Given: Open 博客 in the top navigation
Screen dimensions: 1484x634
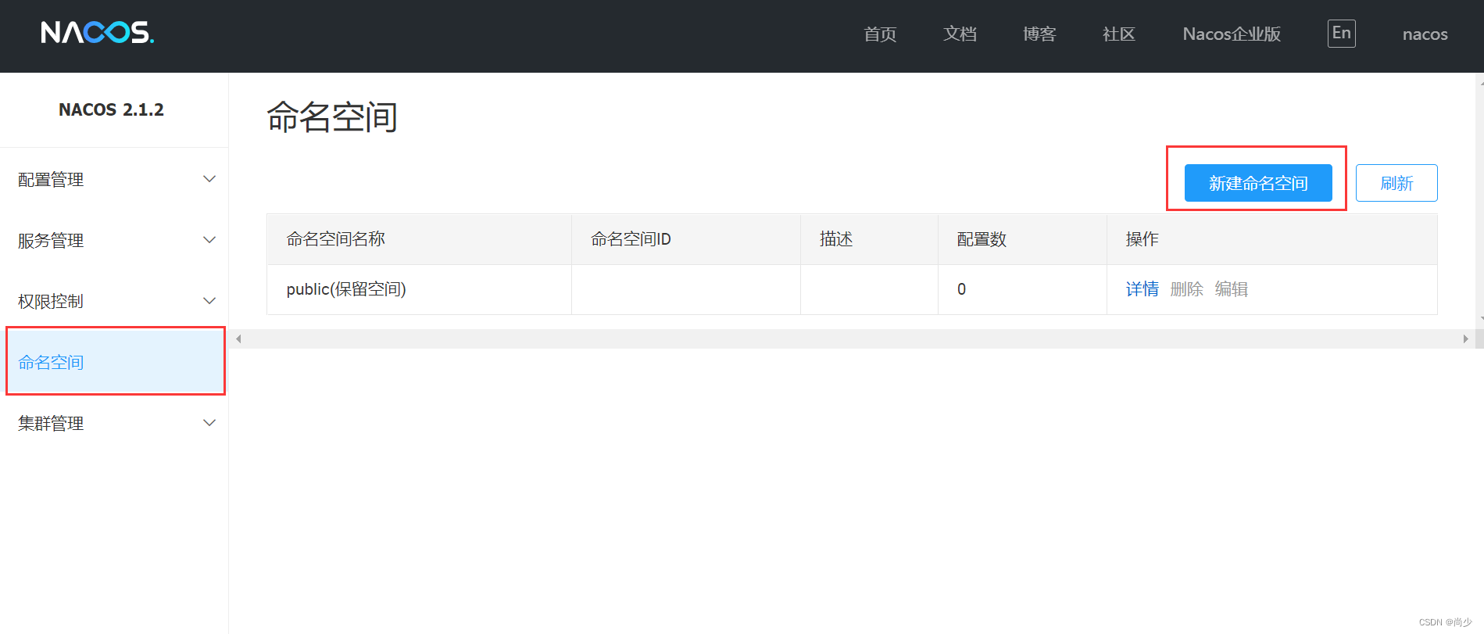Looking at the screenshot, I should pos(1039,34).
